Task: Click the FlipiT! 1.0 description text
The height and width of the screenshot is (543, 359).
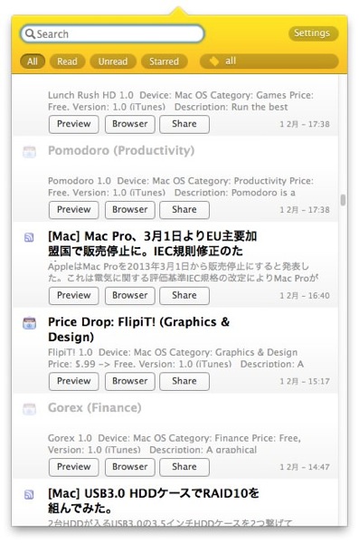Action: tap(175, 358)
